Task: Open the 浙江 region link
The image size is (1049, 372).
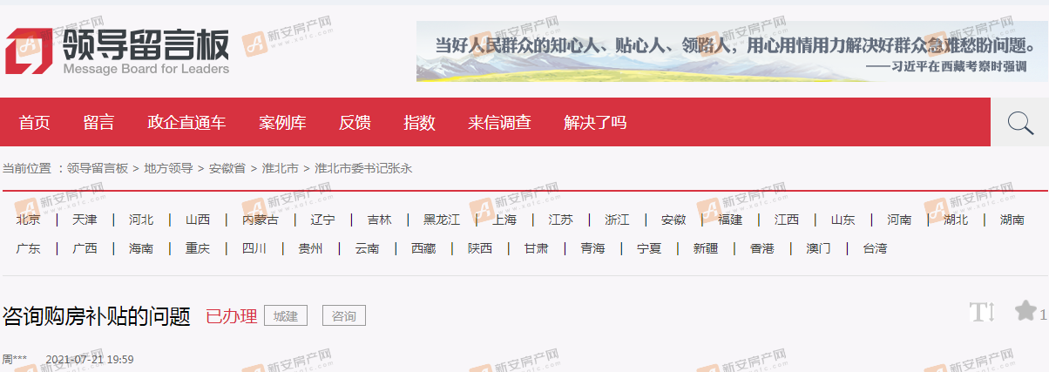Action: [x=618, y=220]
